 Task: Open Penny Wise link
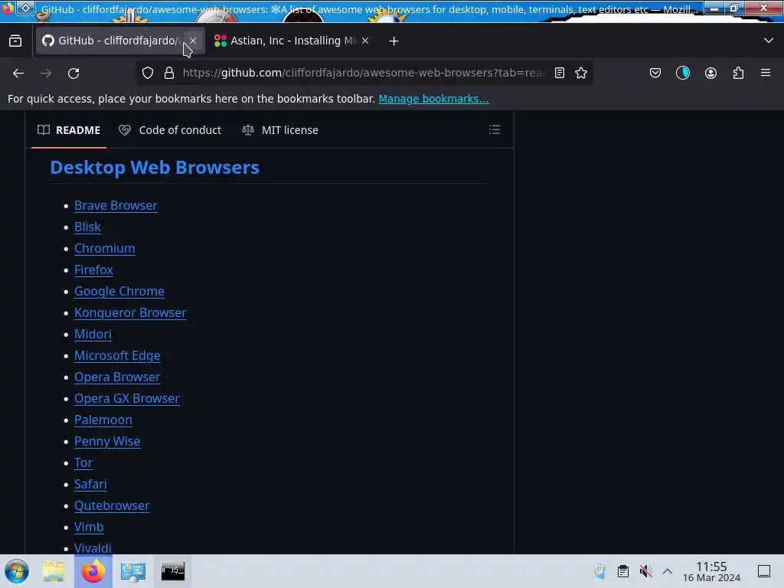click(107, 442)
